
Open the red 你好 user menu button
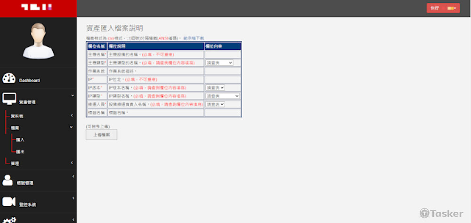tap(443, 8)
